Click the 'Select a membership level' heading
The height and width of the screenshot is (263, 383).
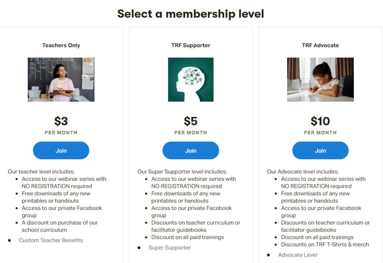(190, 14)
